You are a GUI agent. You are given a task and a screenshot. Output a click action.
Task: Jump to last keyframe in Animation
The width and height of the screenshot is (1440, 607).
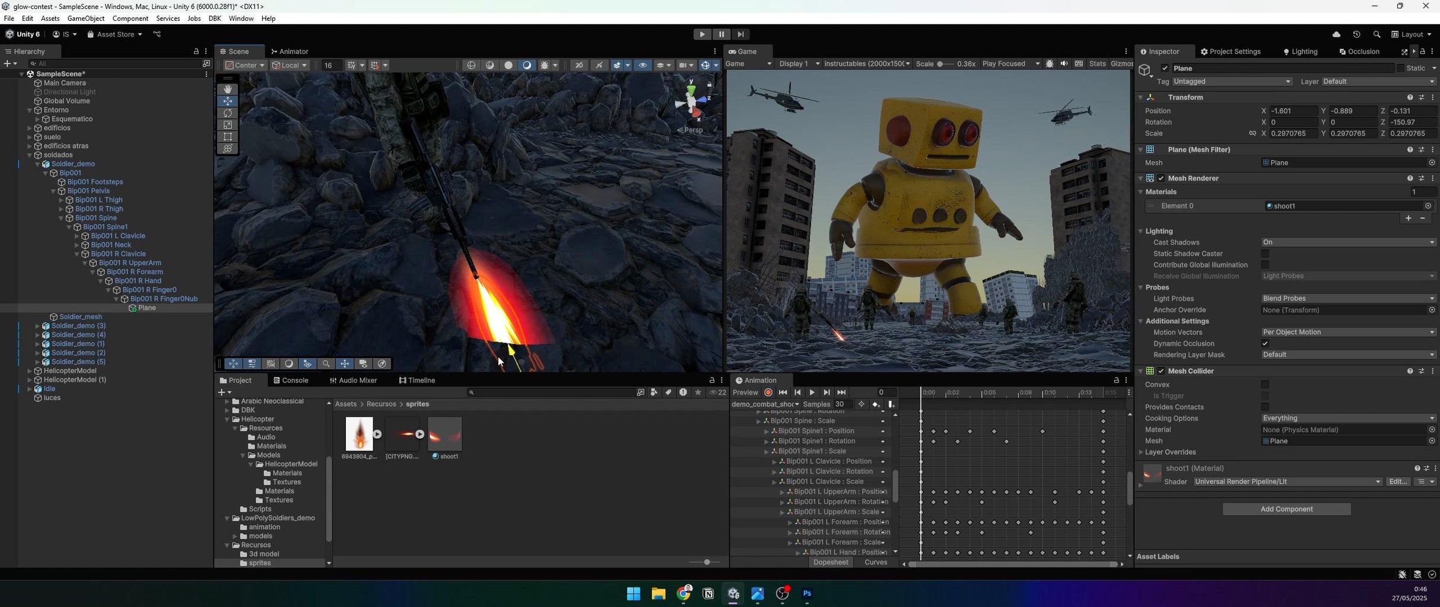tap(841, 392)
